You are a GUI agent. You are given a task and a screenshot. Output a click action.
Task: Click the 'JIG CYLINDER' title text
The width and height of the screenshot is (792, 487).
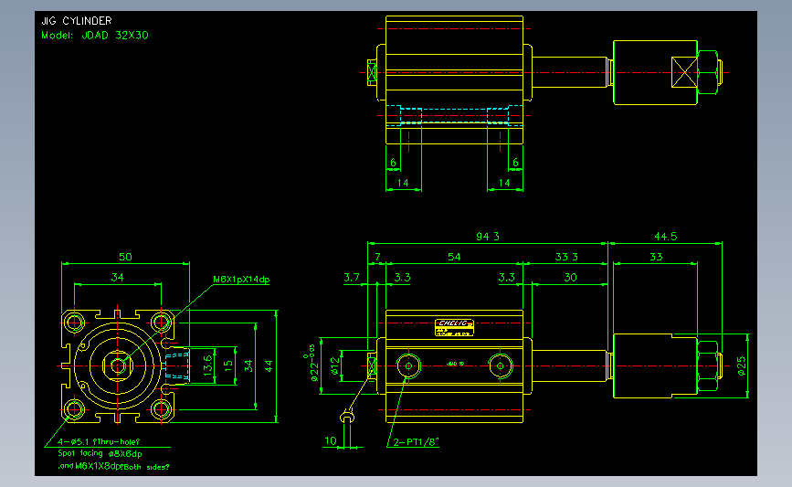pos(76,21)
